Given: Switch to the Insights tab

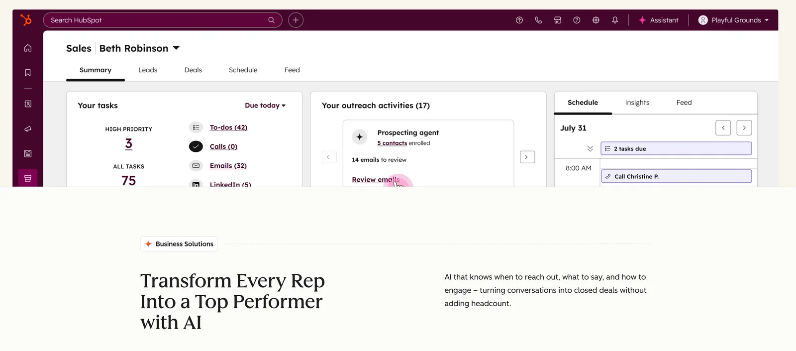Looking at the screenshot, I should [x=637, y=103].
